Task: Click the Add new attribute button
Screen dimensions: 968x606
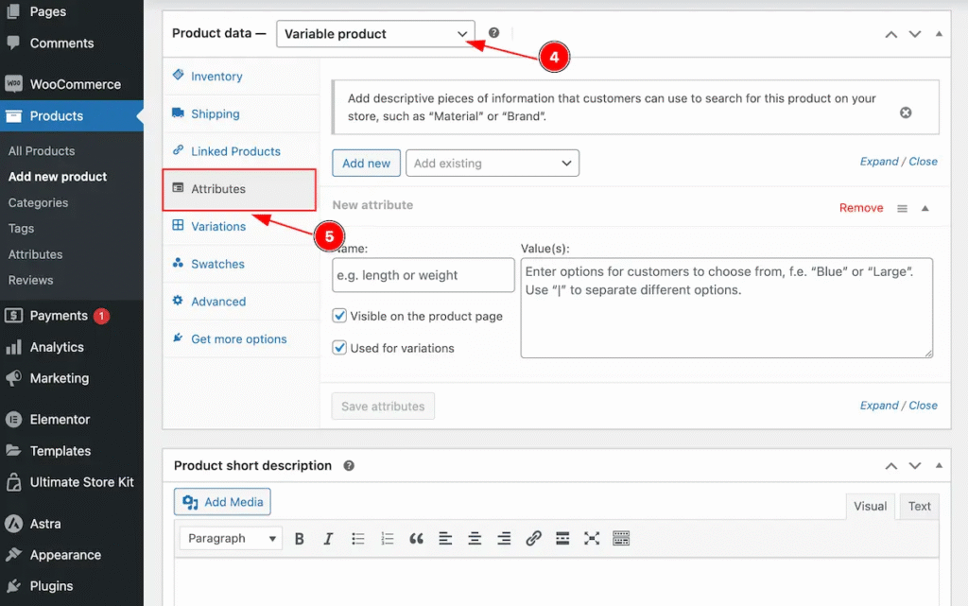Action: pyautogui.click(x=366, y=164)
